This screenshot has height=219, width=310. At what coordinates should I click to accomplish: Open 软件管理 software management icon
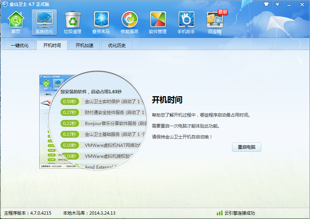pos(158,22)
